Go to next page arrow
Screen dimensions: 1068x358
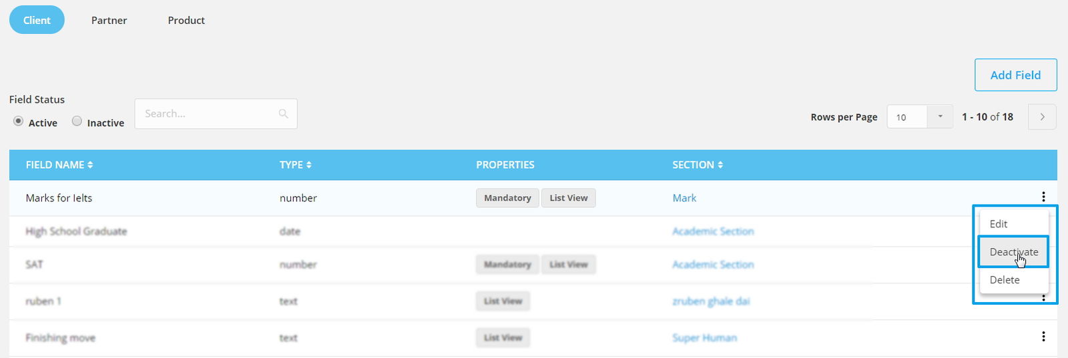[x=1042, y=117]
